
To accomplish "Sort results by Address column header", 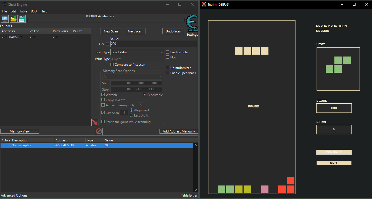I will pyautogui.click(x=14, y=31).
